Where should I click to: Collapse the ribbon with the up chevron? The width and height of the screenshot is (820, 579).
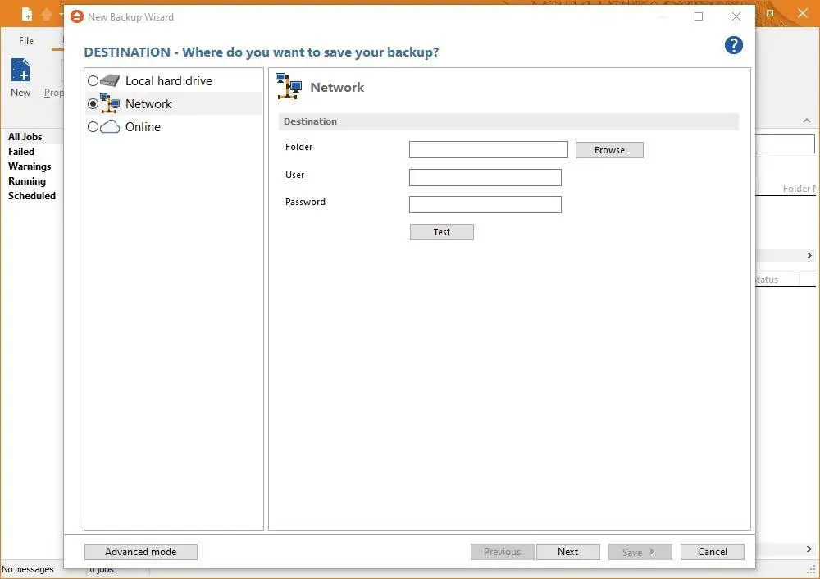pyautogui.click(x=807, y=121)
